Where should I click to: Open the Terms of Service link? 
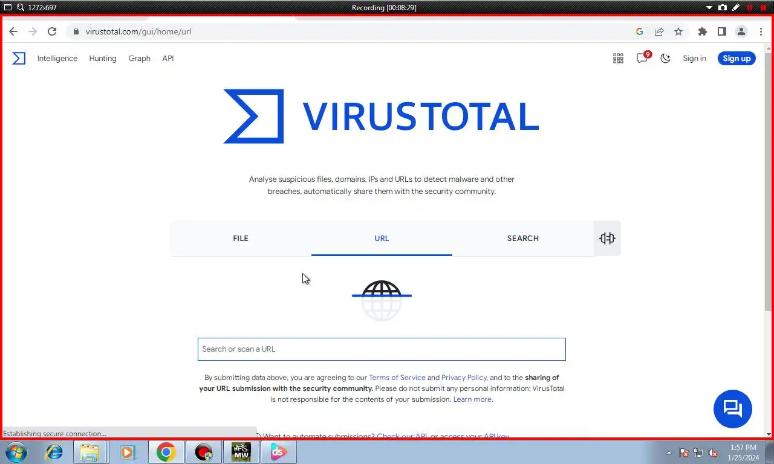coord(397,378)
